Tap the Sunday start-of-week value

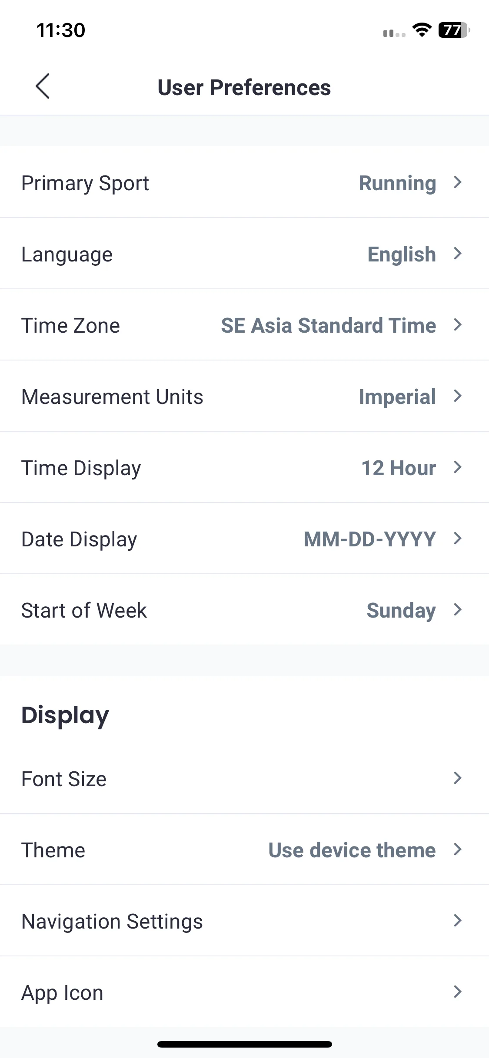point(401,610)
